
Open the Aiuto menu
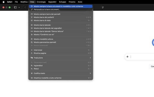click(80, 2)
